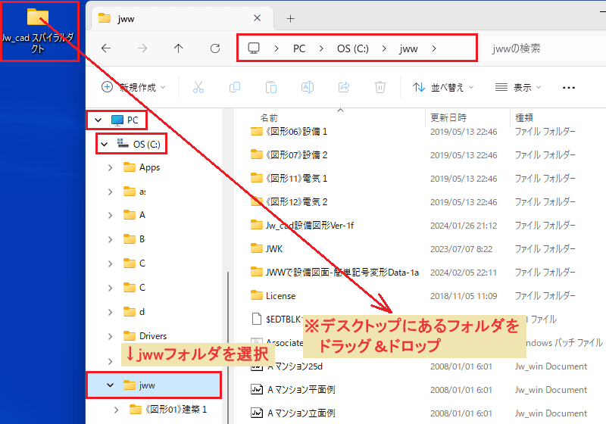This screenshot has width=606, height=424.
Task: Select the Jw_cad スパイラルダクト desktop folder
Action: 37,31
